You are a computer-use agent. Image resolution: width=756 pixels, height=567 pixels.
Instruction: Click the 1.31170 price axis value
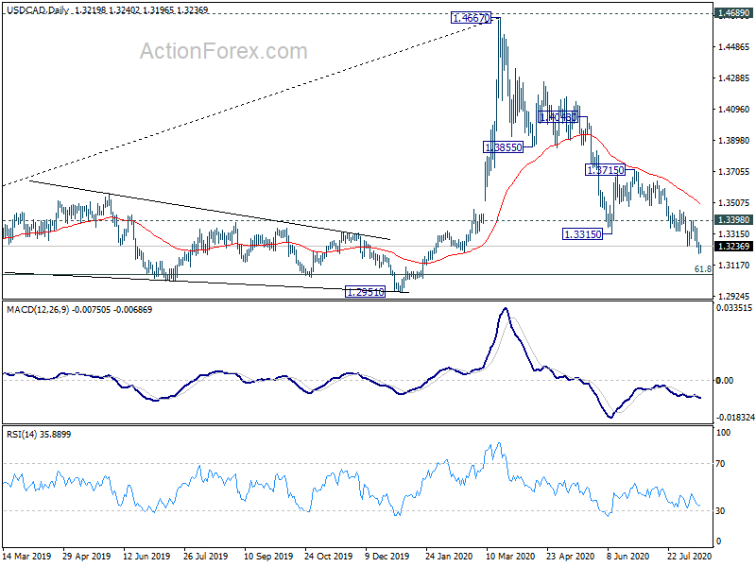point(734,266)
